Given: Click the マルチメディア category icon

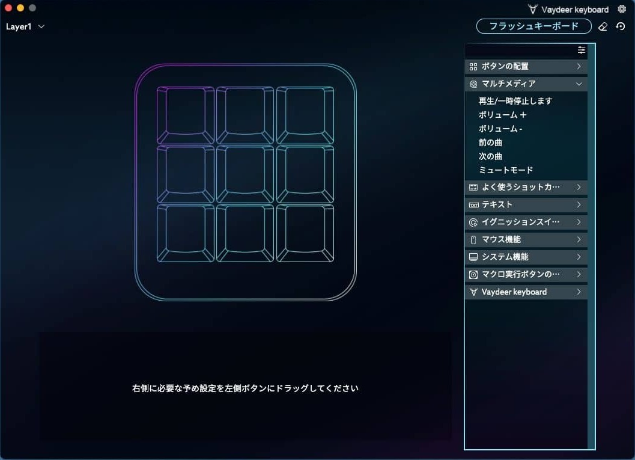Looking at the screenshot, I should point(473,84).
